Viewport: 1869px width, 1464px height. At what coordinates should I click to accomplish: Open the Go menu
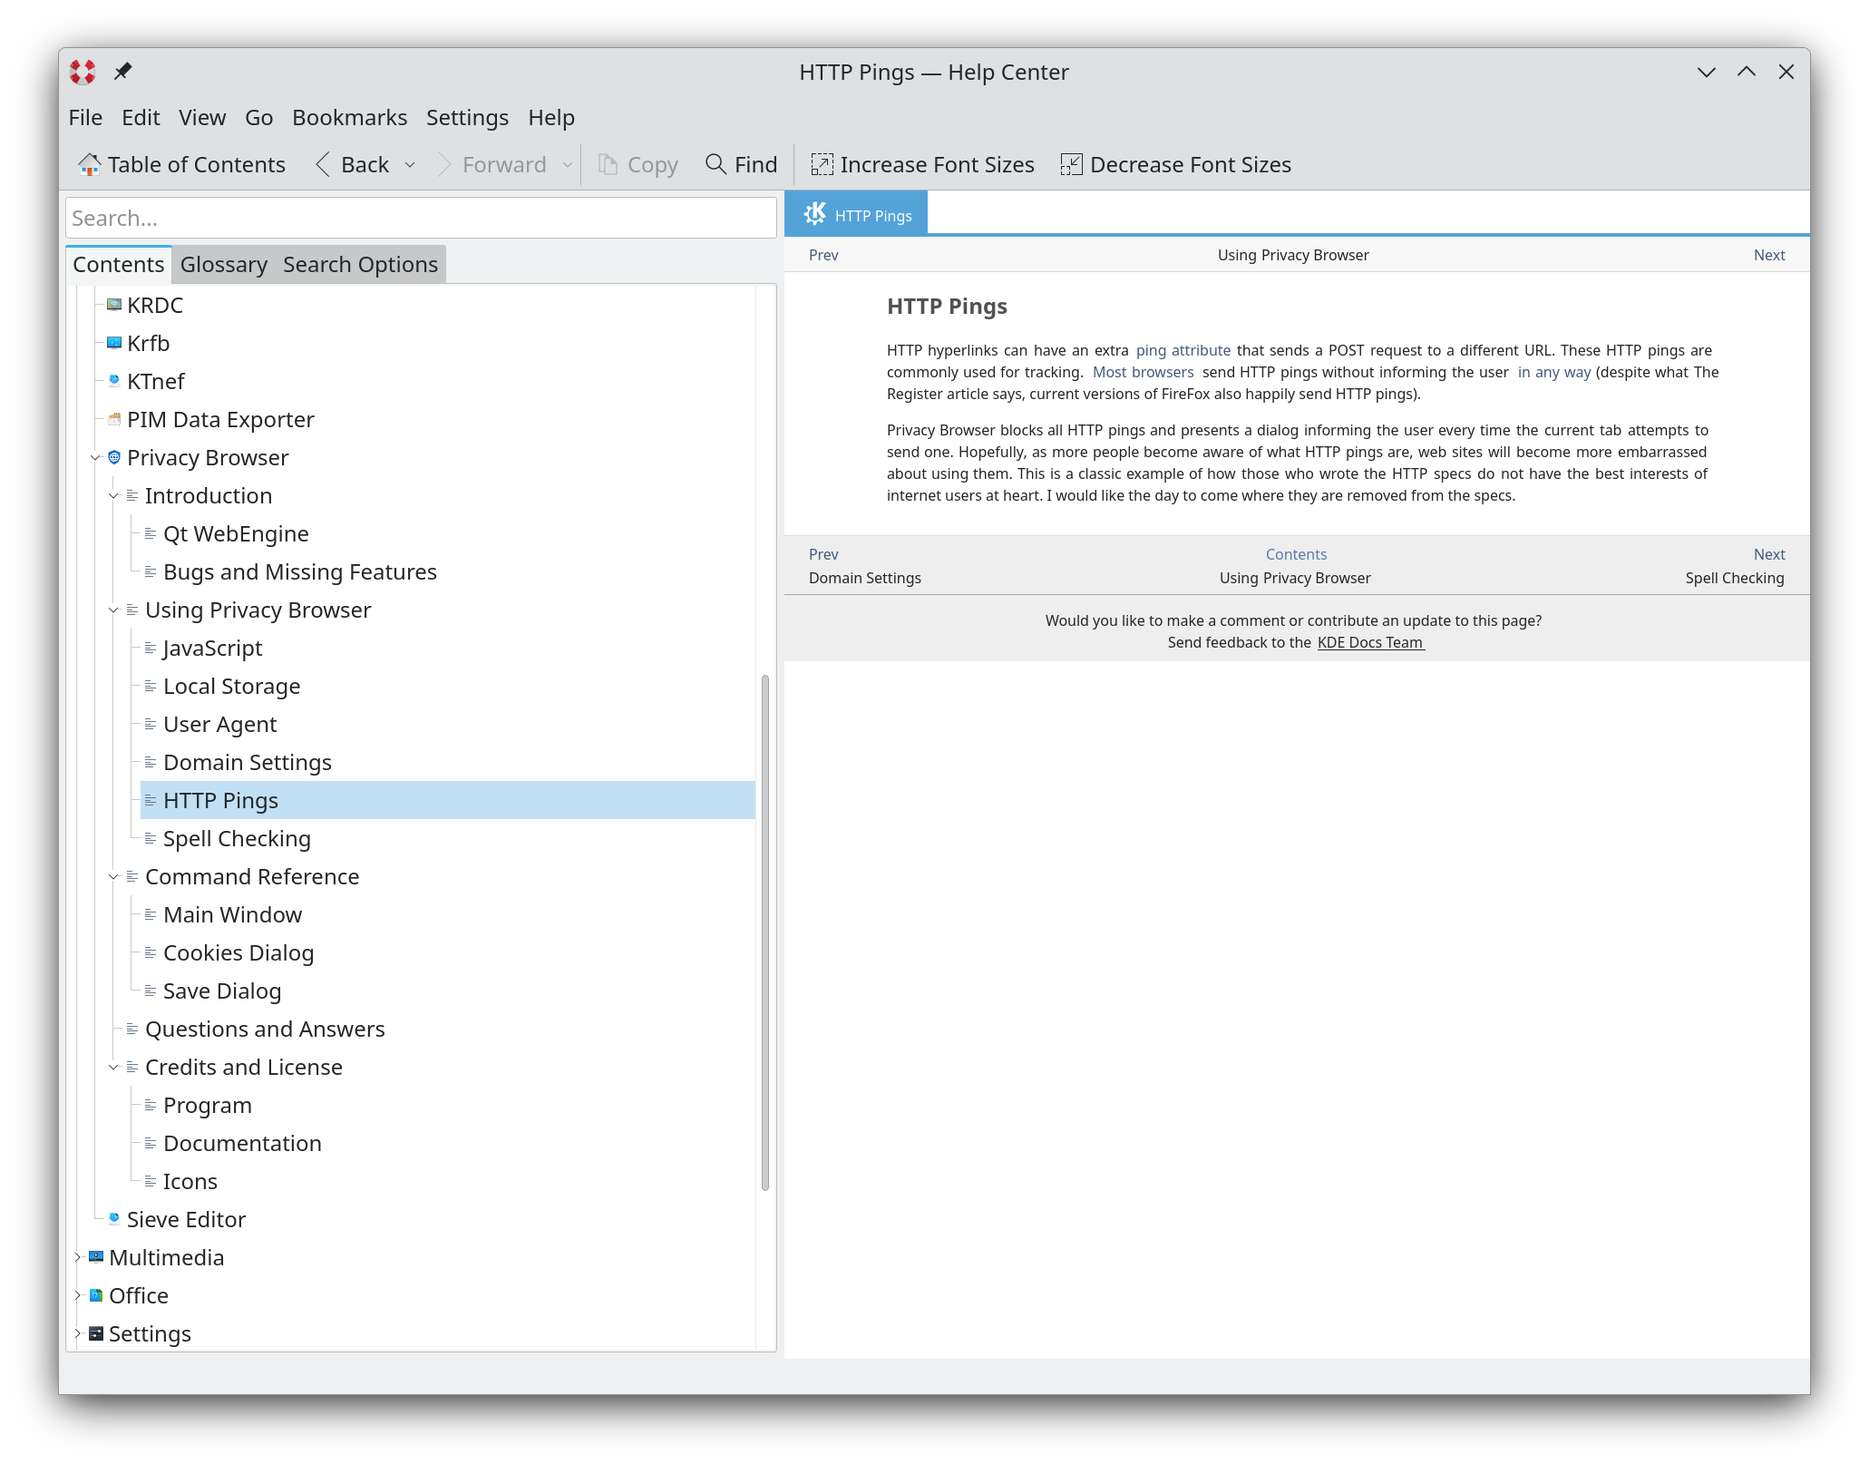point(258,118)
